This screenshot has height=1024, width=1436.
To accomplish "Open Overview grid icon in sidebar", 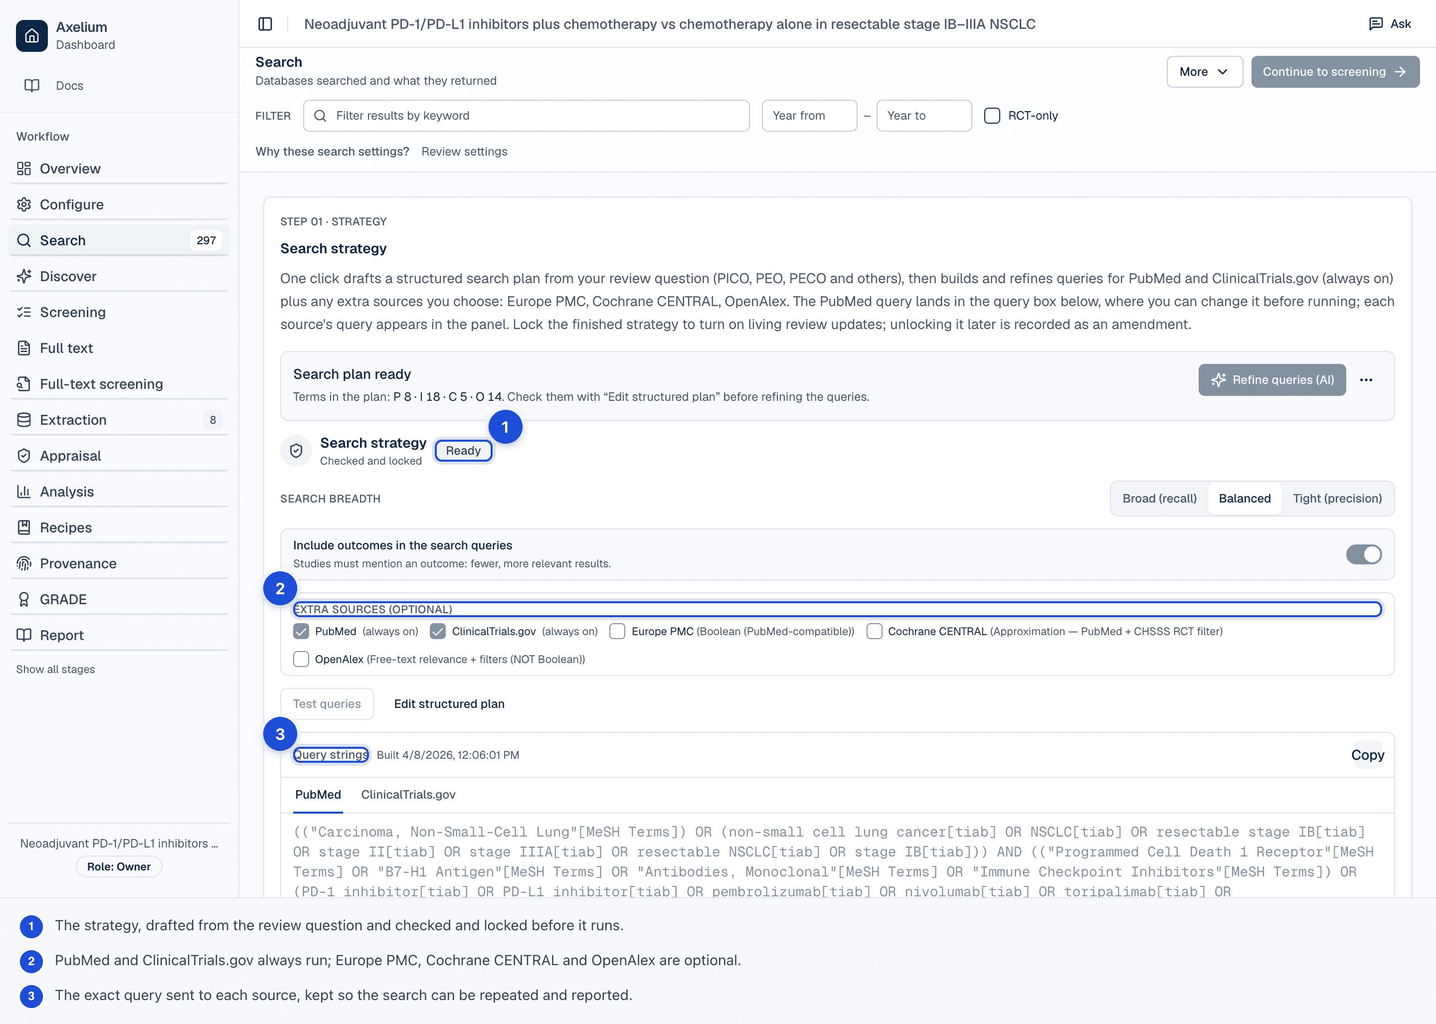I will click(24, 169).
